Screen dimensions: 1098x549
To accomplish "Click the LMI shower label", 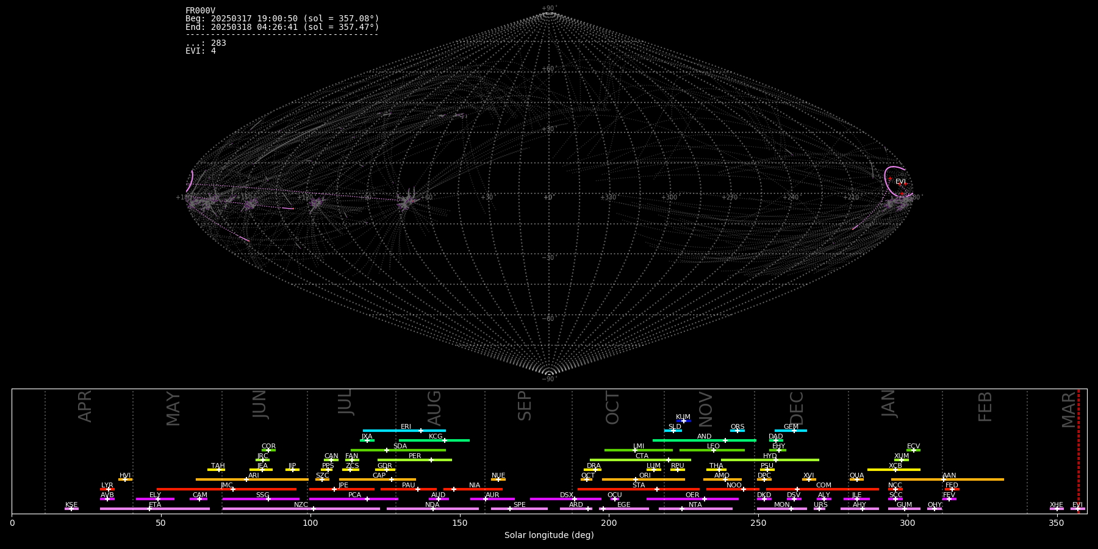I will tap(639, 447).
